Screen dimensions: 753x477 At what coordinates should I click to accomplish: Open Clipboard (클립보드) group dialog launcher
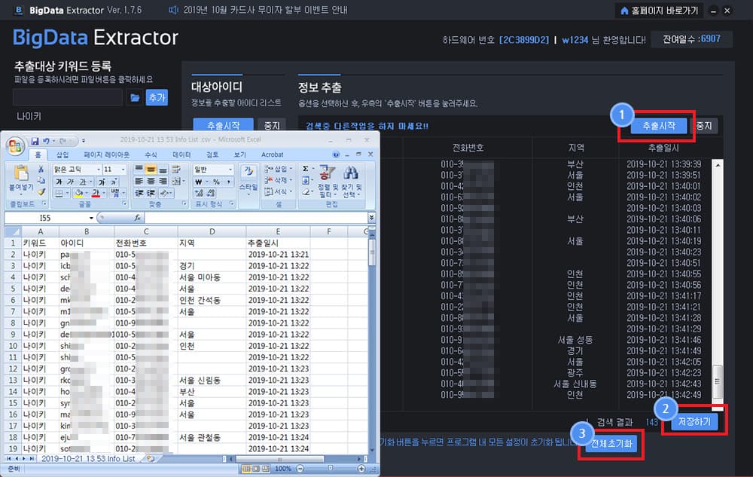(x=44, y=203)
